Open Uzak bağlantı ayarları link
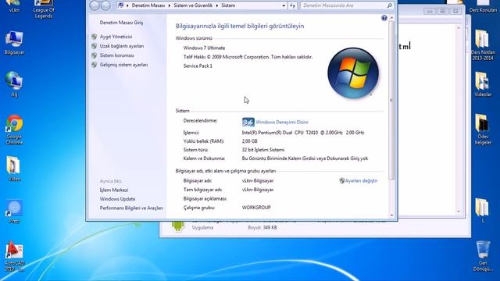This screenshot has height=281, width=500. click(122, 46)
